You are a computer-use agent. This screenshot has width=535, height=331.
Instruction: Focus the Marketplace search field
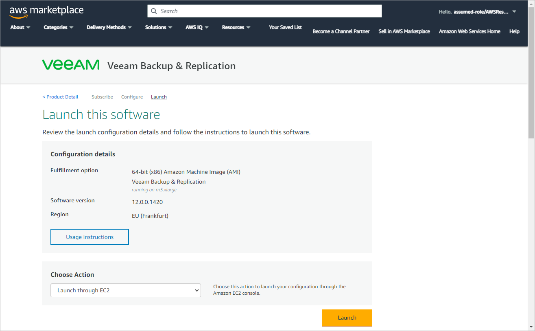[264, 11]
